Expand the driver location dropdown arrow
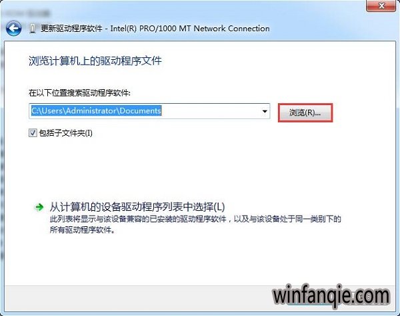Screen dimensions: 400x316 pyautogui.click(x=265, y=111)
